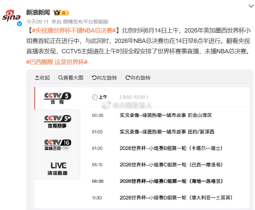The image size is (255, 210).
Task: Open the 微博发布平台智能版 source link
Action: tap(86, 21)
